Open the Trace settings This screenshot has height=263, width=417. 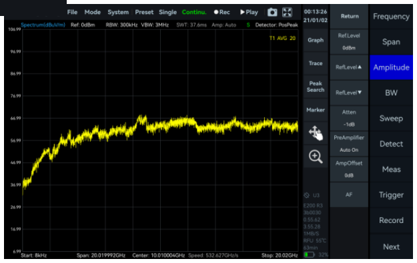(x=316, y=63)
